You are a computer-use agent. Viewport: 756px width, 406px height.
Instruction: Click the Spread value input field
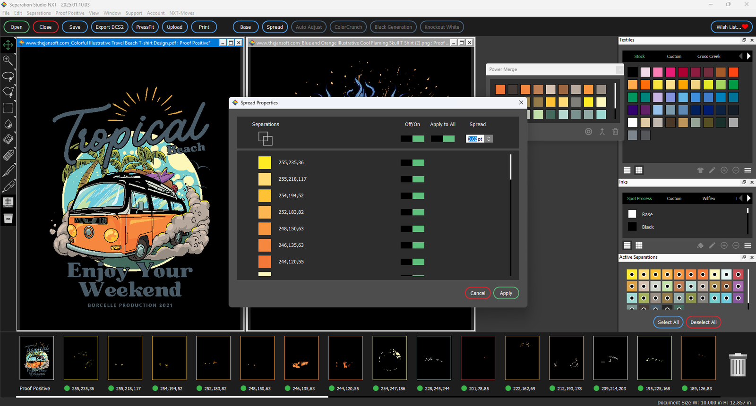tap(475, 139)
